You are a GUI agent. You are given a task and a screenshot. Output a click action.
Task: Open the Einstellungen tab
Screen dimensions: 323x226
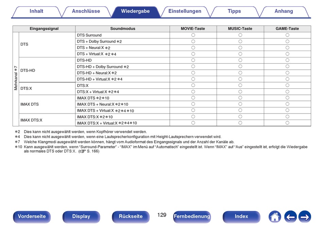click(185, 11)
